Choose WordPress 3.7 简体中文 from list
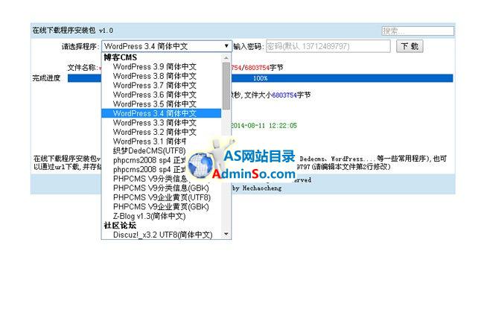484x318 pixels. [x=155, y=85]
